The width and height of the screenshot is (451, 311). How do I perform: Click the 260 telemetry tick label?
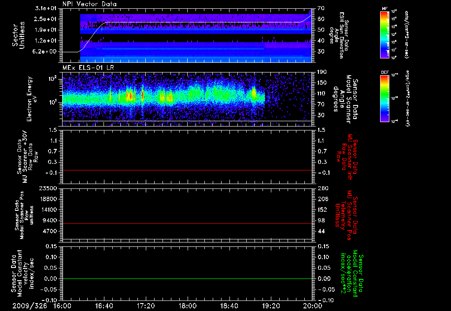click(x=323, y=188)
